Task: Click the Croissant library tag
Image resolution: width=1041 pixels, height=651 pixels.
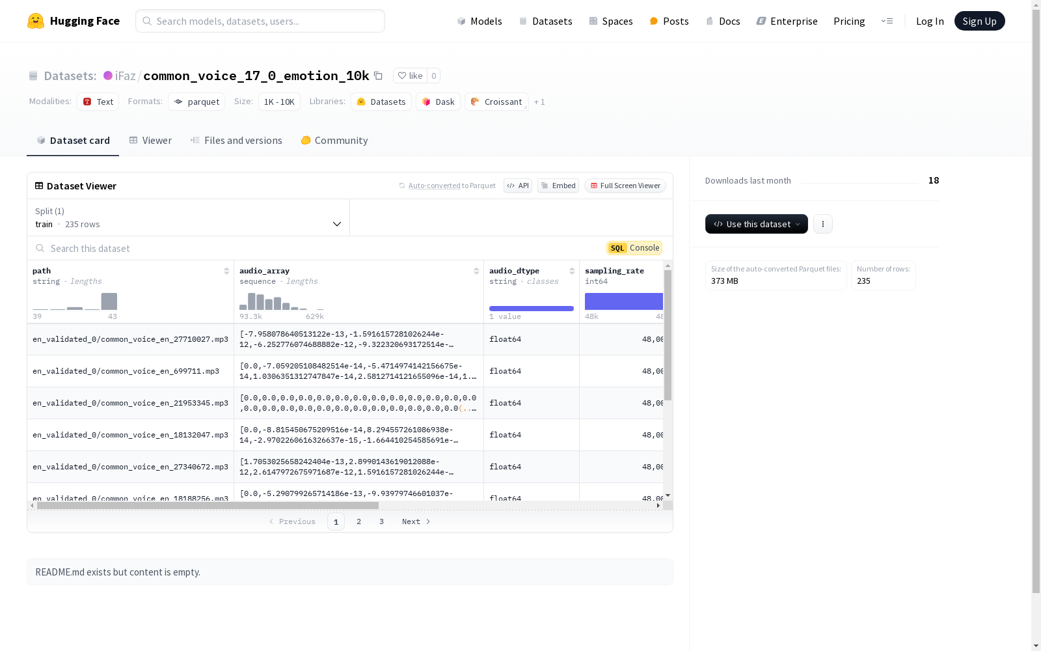Action: [x=496, y=102]
